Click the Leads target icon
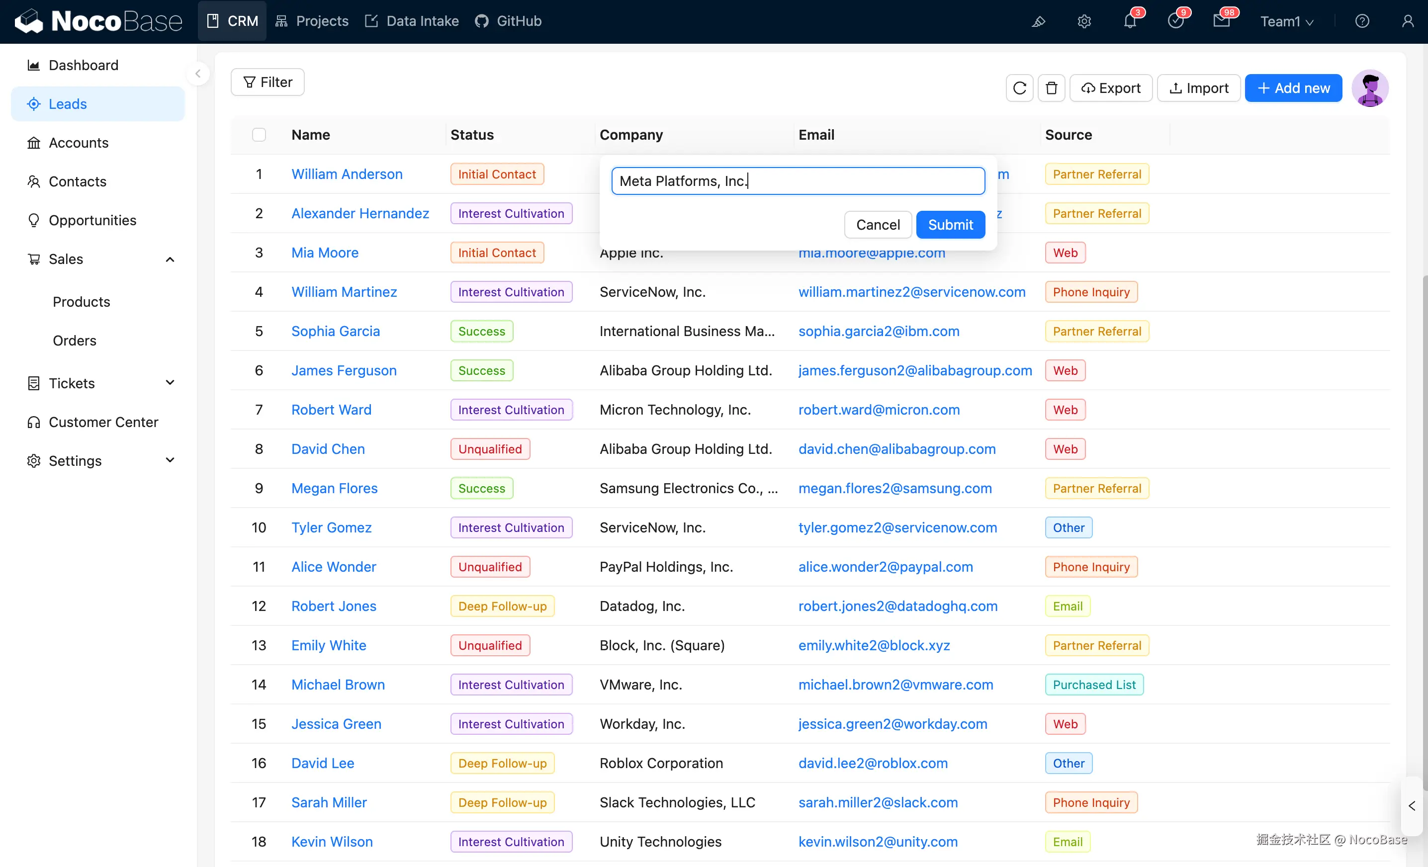The image size is (1428, 867). tap(34, 104)
